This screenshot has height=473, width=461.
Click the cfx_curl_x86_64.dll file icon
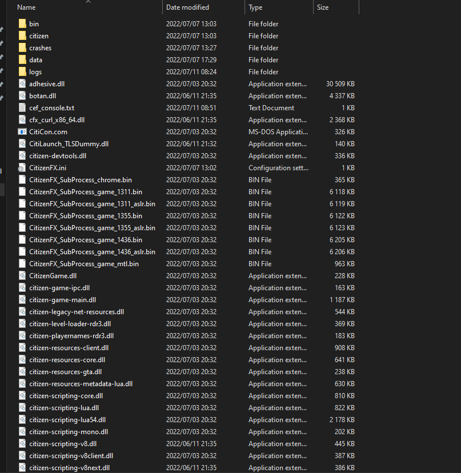coord(22,120)
